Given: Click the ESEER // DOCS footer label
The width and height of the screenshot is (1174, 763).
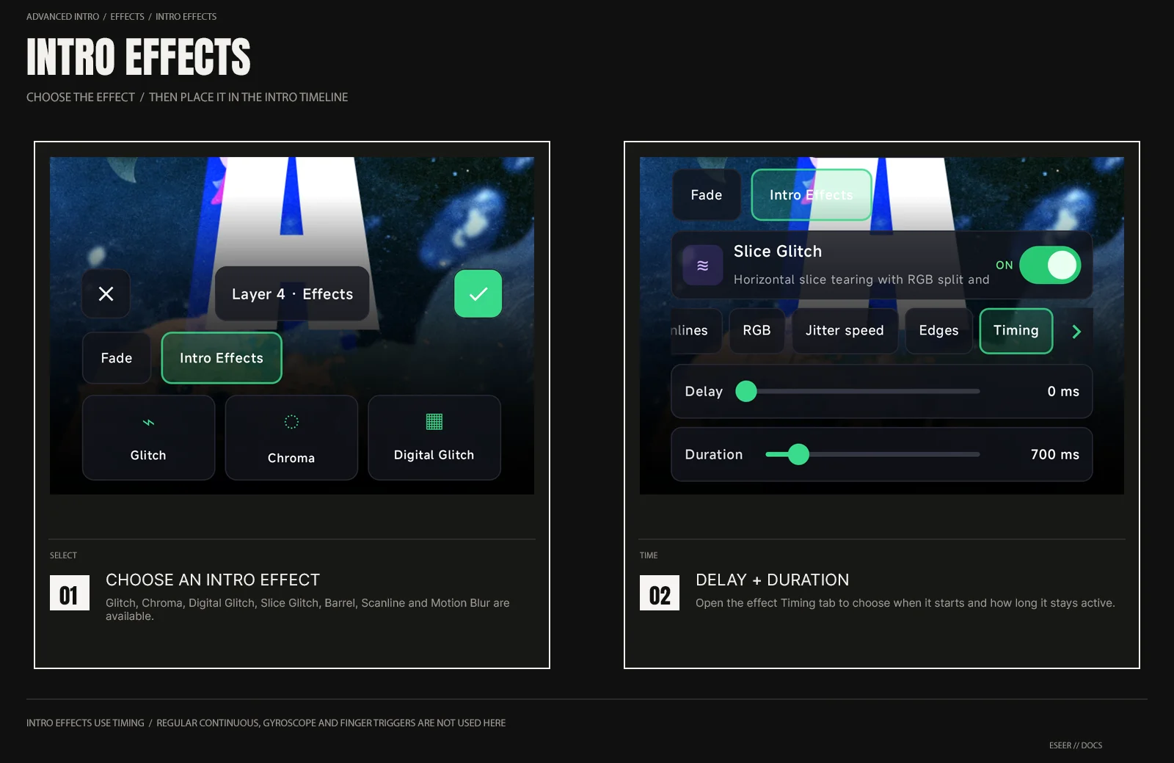Looking at the screenshot, I should tap(1076, 745).
